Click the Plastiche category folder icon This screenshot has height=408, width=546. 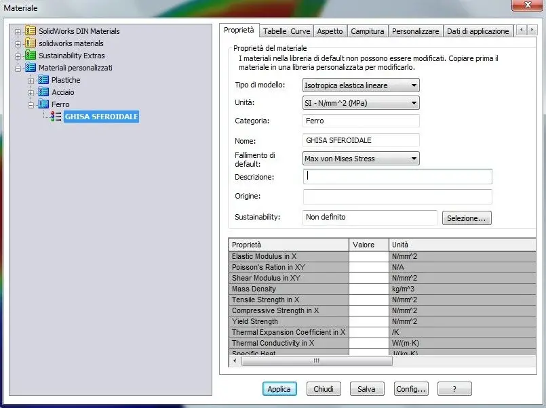point(43,80)
